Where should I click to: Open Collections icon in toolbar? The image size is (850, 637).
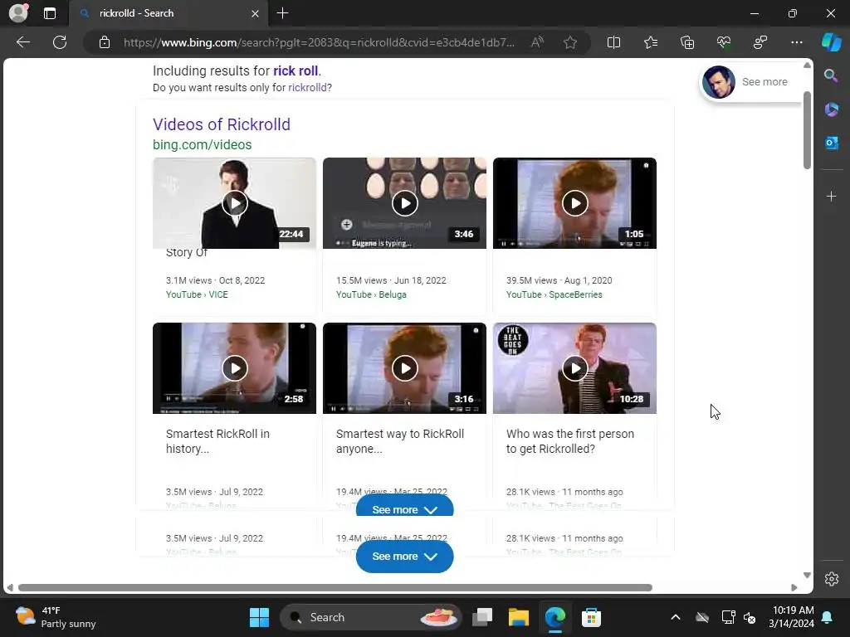coord(686,42)
